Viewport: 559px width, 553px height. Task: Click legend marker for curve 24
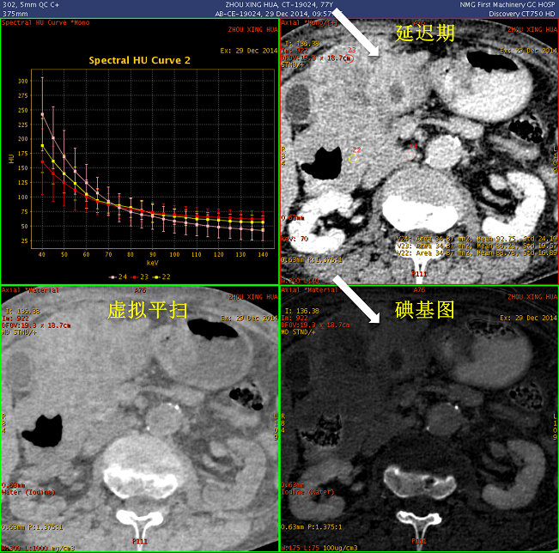[x=113, y=276]
